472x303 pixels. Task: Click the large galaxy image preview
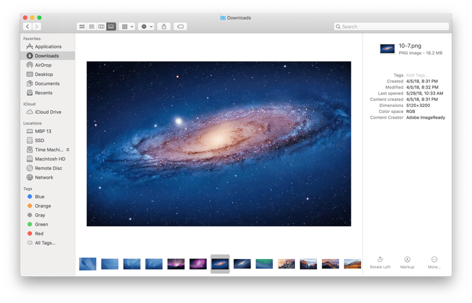pyautogui.click(x=218, y=144)
